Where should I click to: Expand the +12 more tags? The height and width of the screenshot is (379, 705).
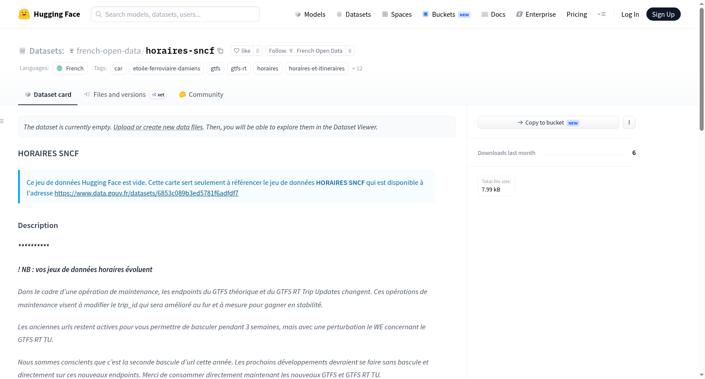357,69
